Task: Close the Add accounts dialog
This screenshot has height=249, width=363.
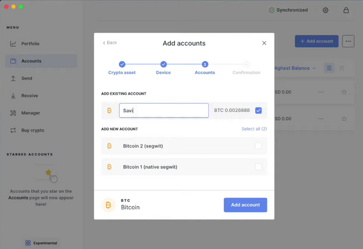Action: click(x=264, y=43)
